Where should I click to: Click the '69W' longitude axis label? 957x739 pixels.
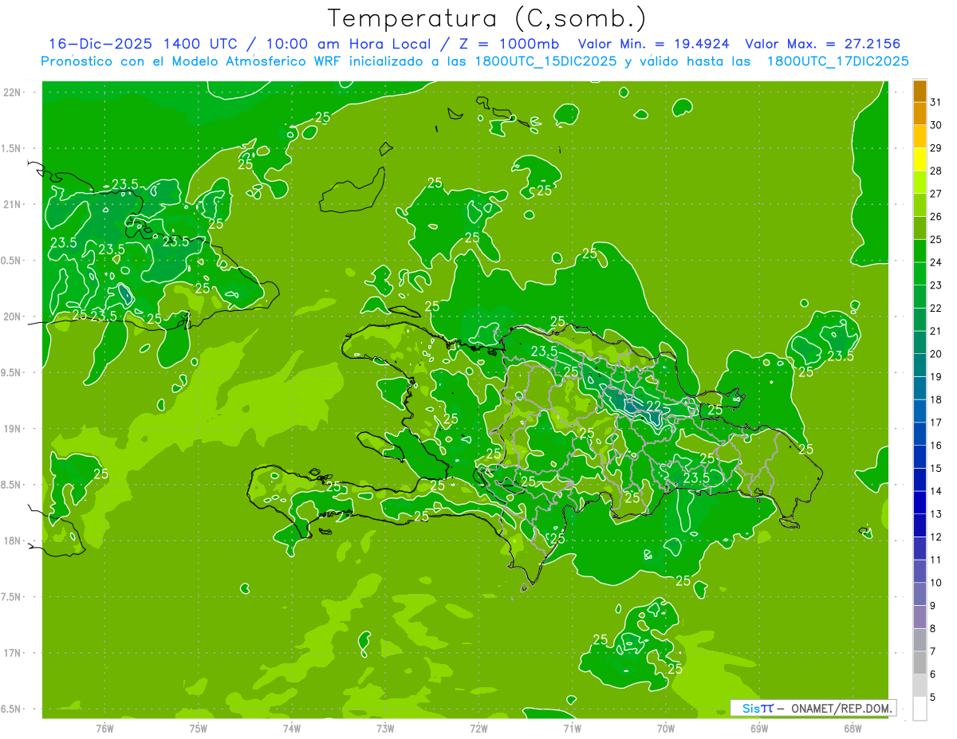[759, 728]
